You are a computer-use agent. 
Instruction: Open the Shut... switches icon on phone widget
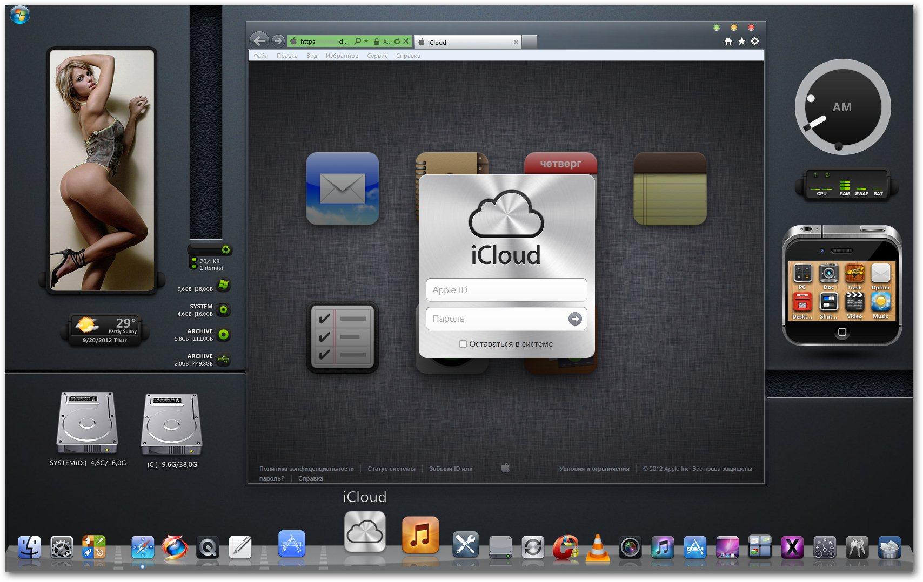828,302
